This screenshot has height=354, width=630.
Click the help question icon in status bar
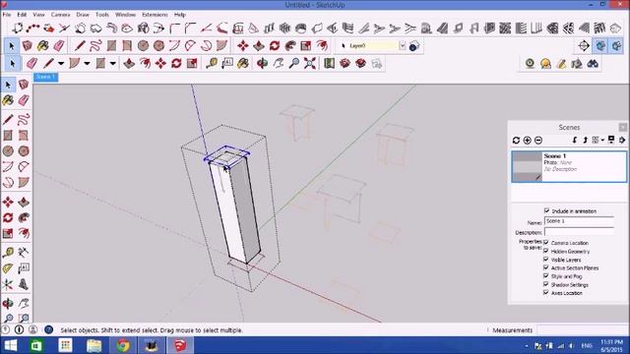pyautogui.click(x=48, y=330)
